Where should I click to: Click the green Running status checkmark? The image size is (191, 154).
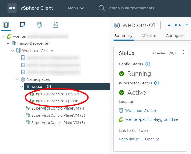[122, 74]
